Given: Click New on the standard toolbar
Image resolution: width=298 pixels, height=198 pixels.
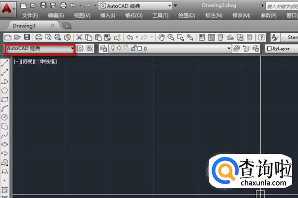Looking at the screenshot, I should tap(8, 37).
